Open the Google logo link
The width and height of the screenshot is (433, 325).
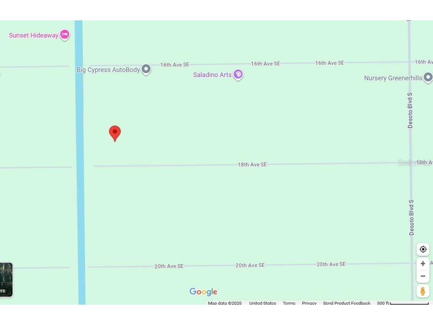203,292
